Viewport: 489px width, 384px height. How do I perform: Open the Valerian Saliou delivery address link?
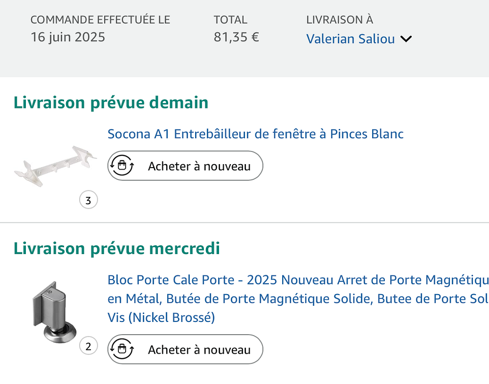[x=350, y=39]
